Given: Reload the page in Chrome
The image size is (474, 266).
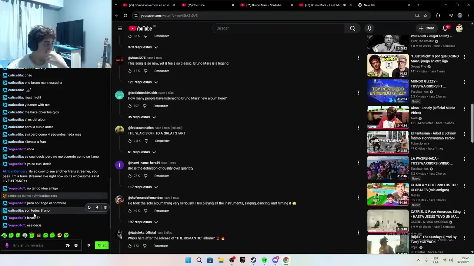Looking at the screenshot, I should (125, 16).
